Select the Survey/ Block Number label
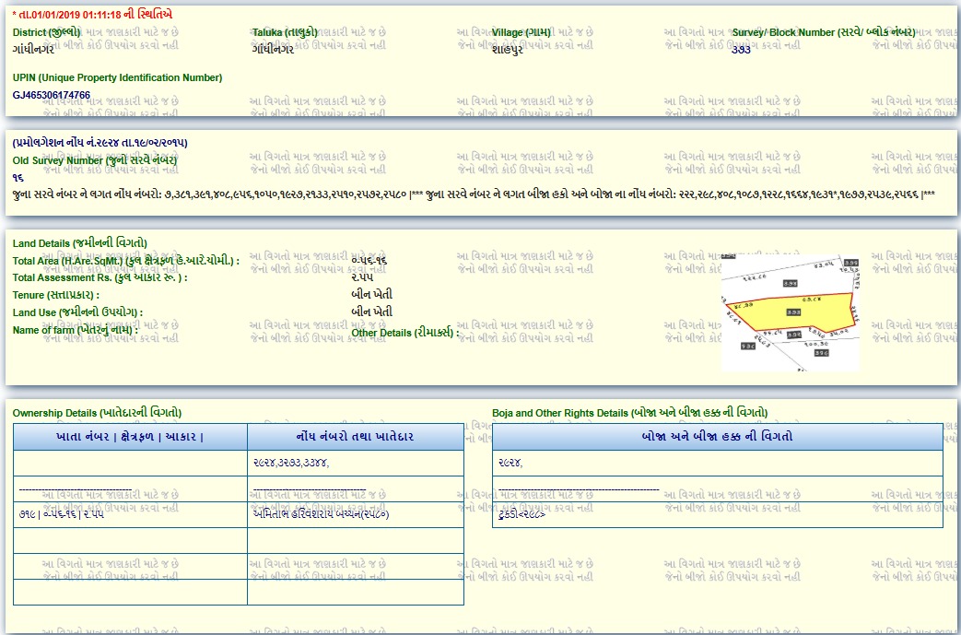This screenshot has height=635, width=961. (824, 32)
